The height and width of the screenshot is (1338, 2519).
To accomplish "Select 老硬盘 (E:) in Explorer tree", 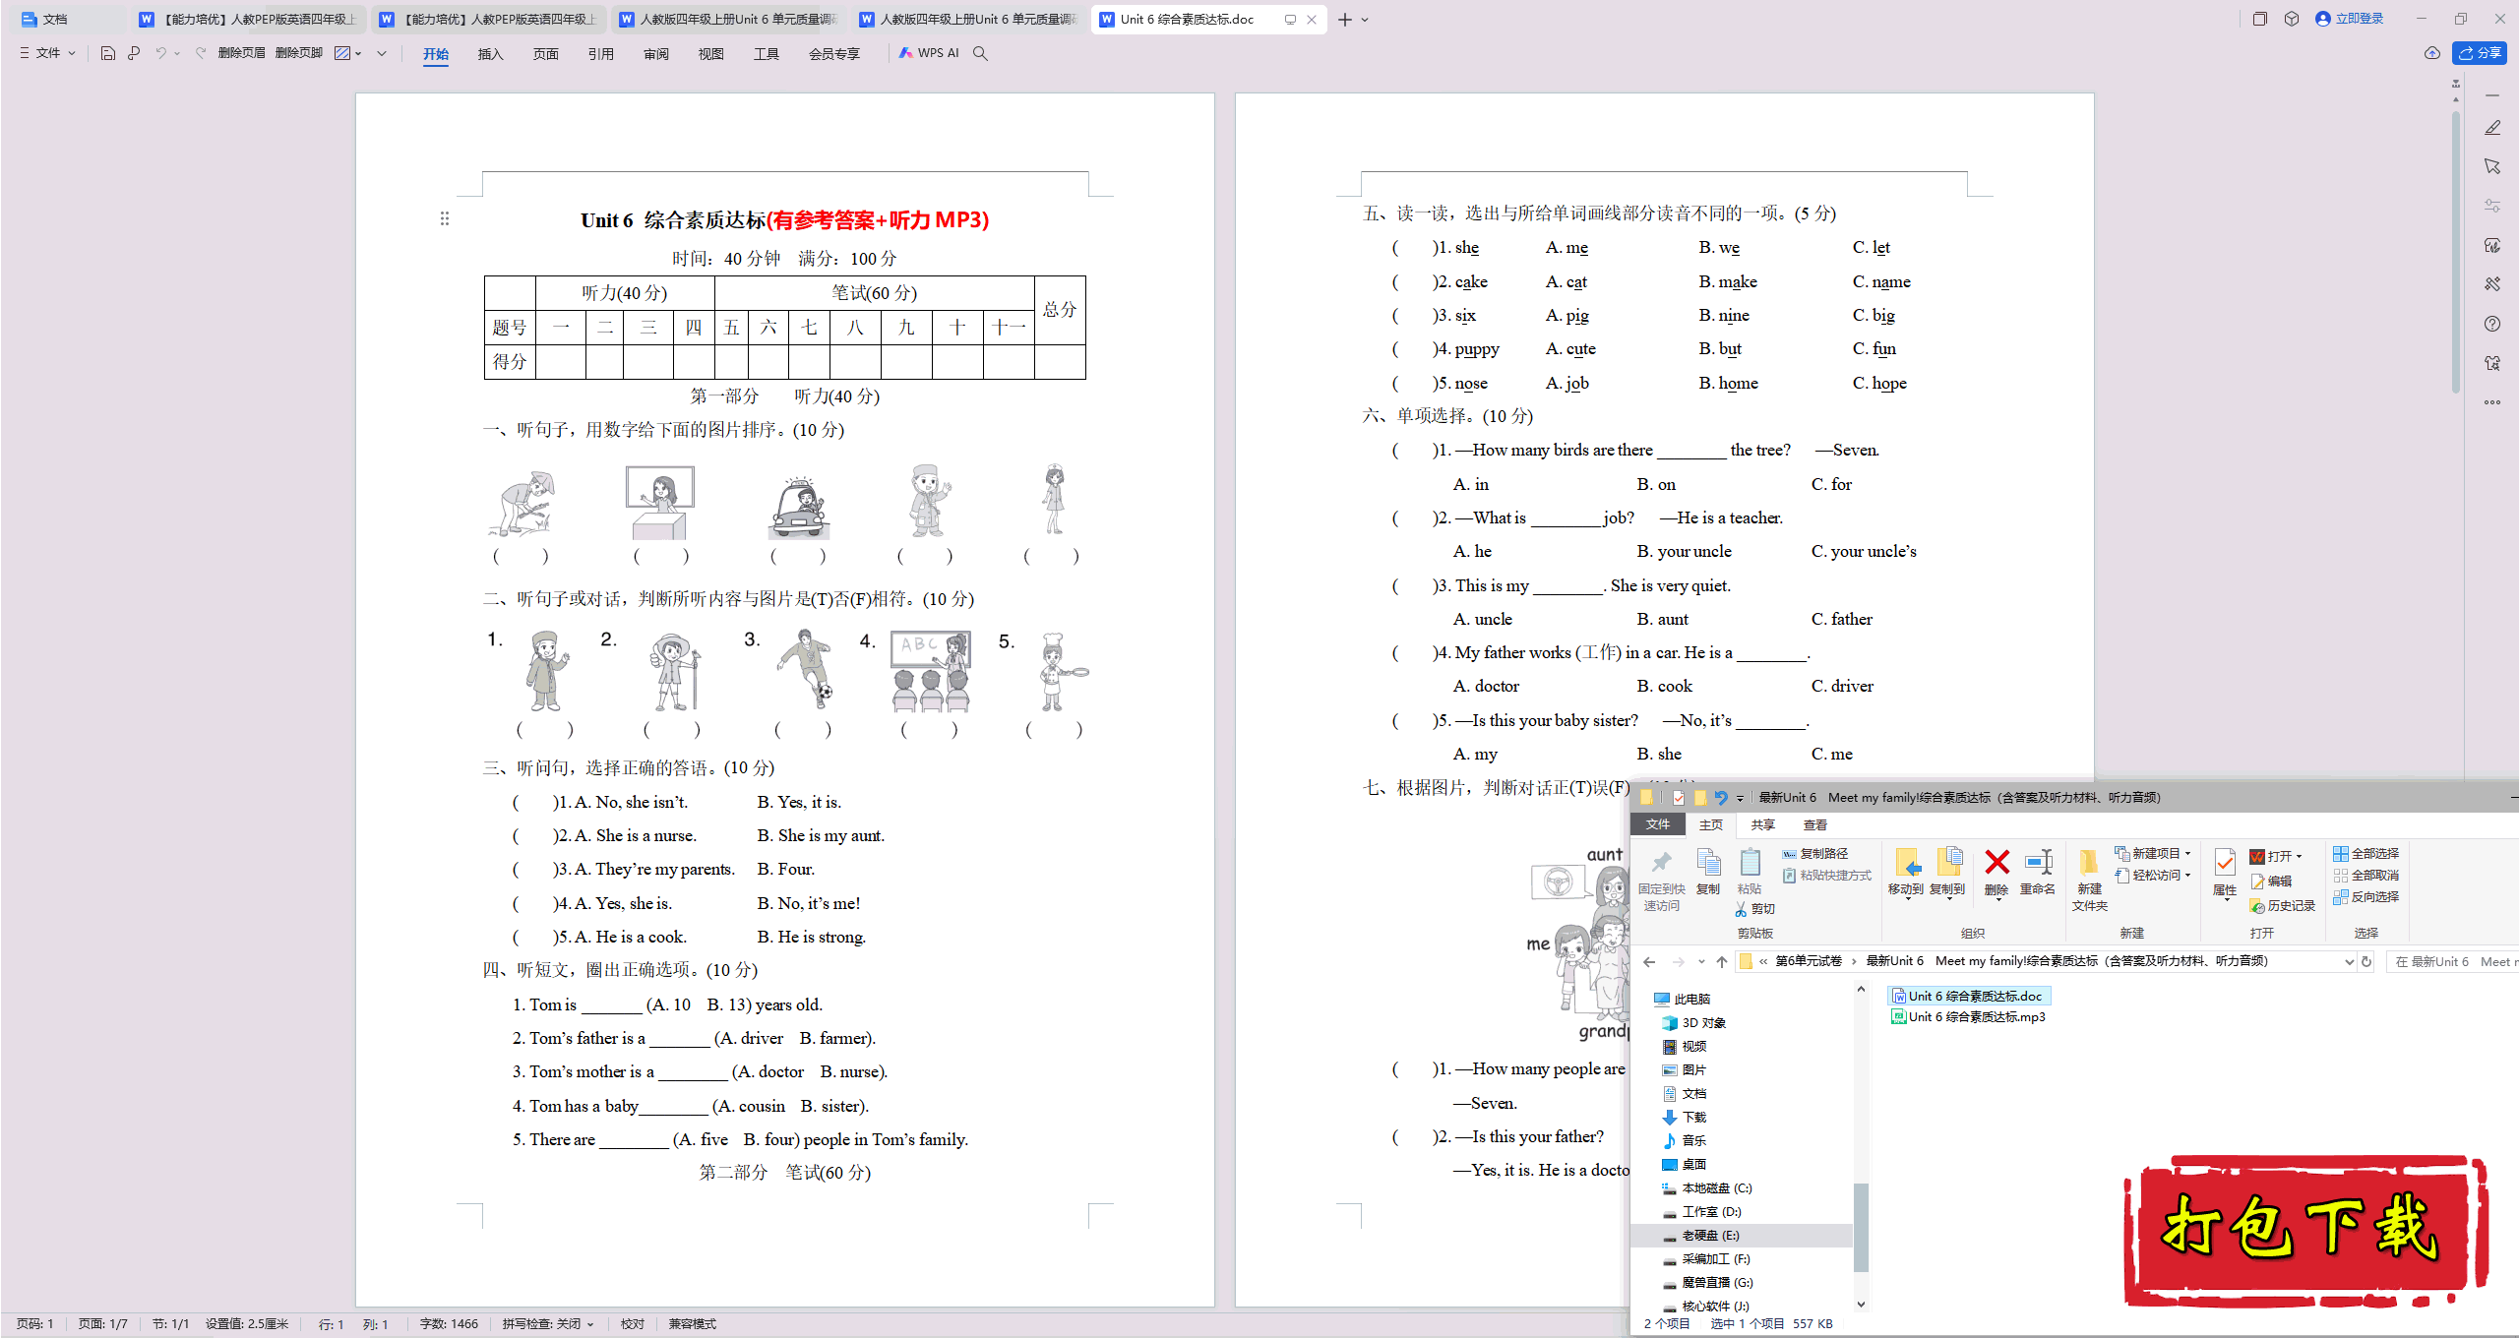I will coord(1710,1236).
